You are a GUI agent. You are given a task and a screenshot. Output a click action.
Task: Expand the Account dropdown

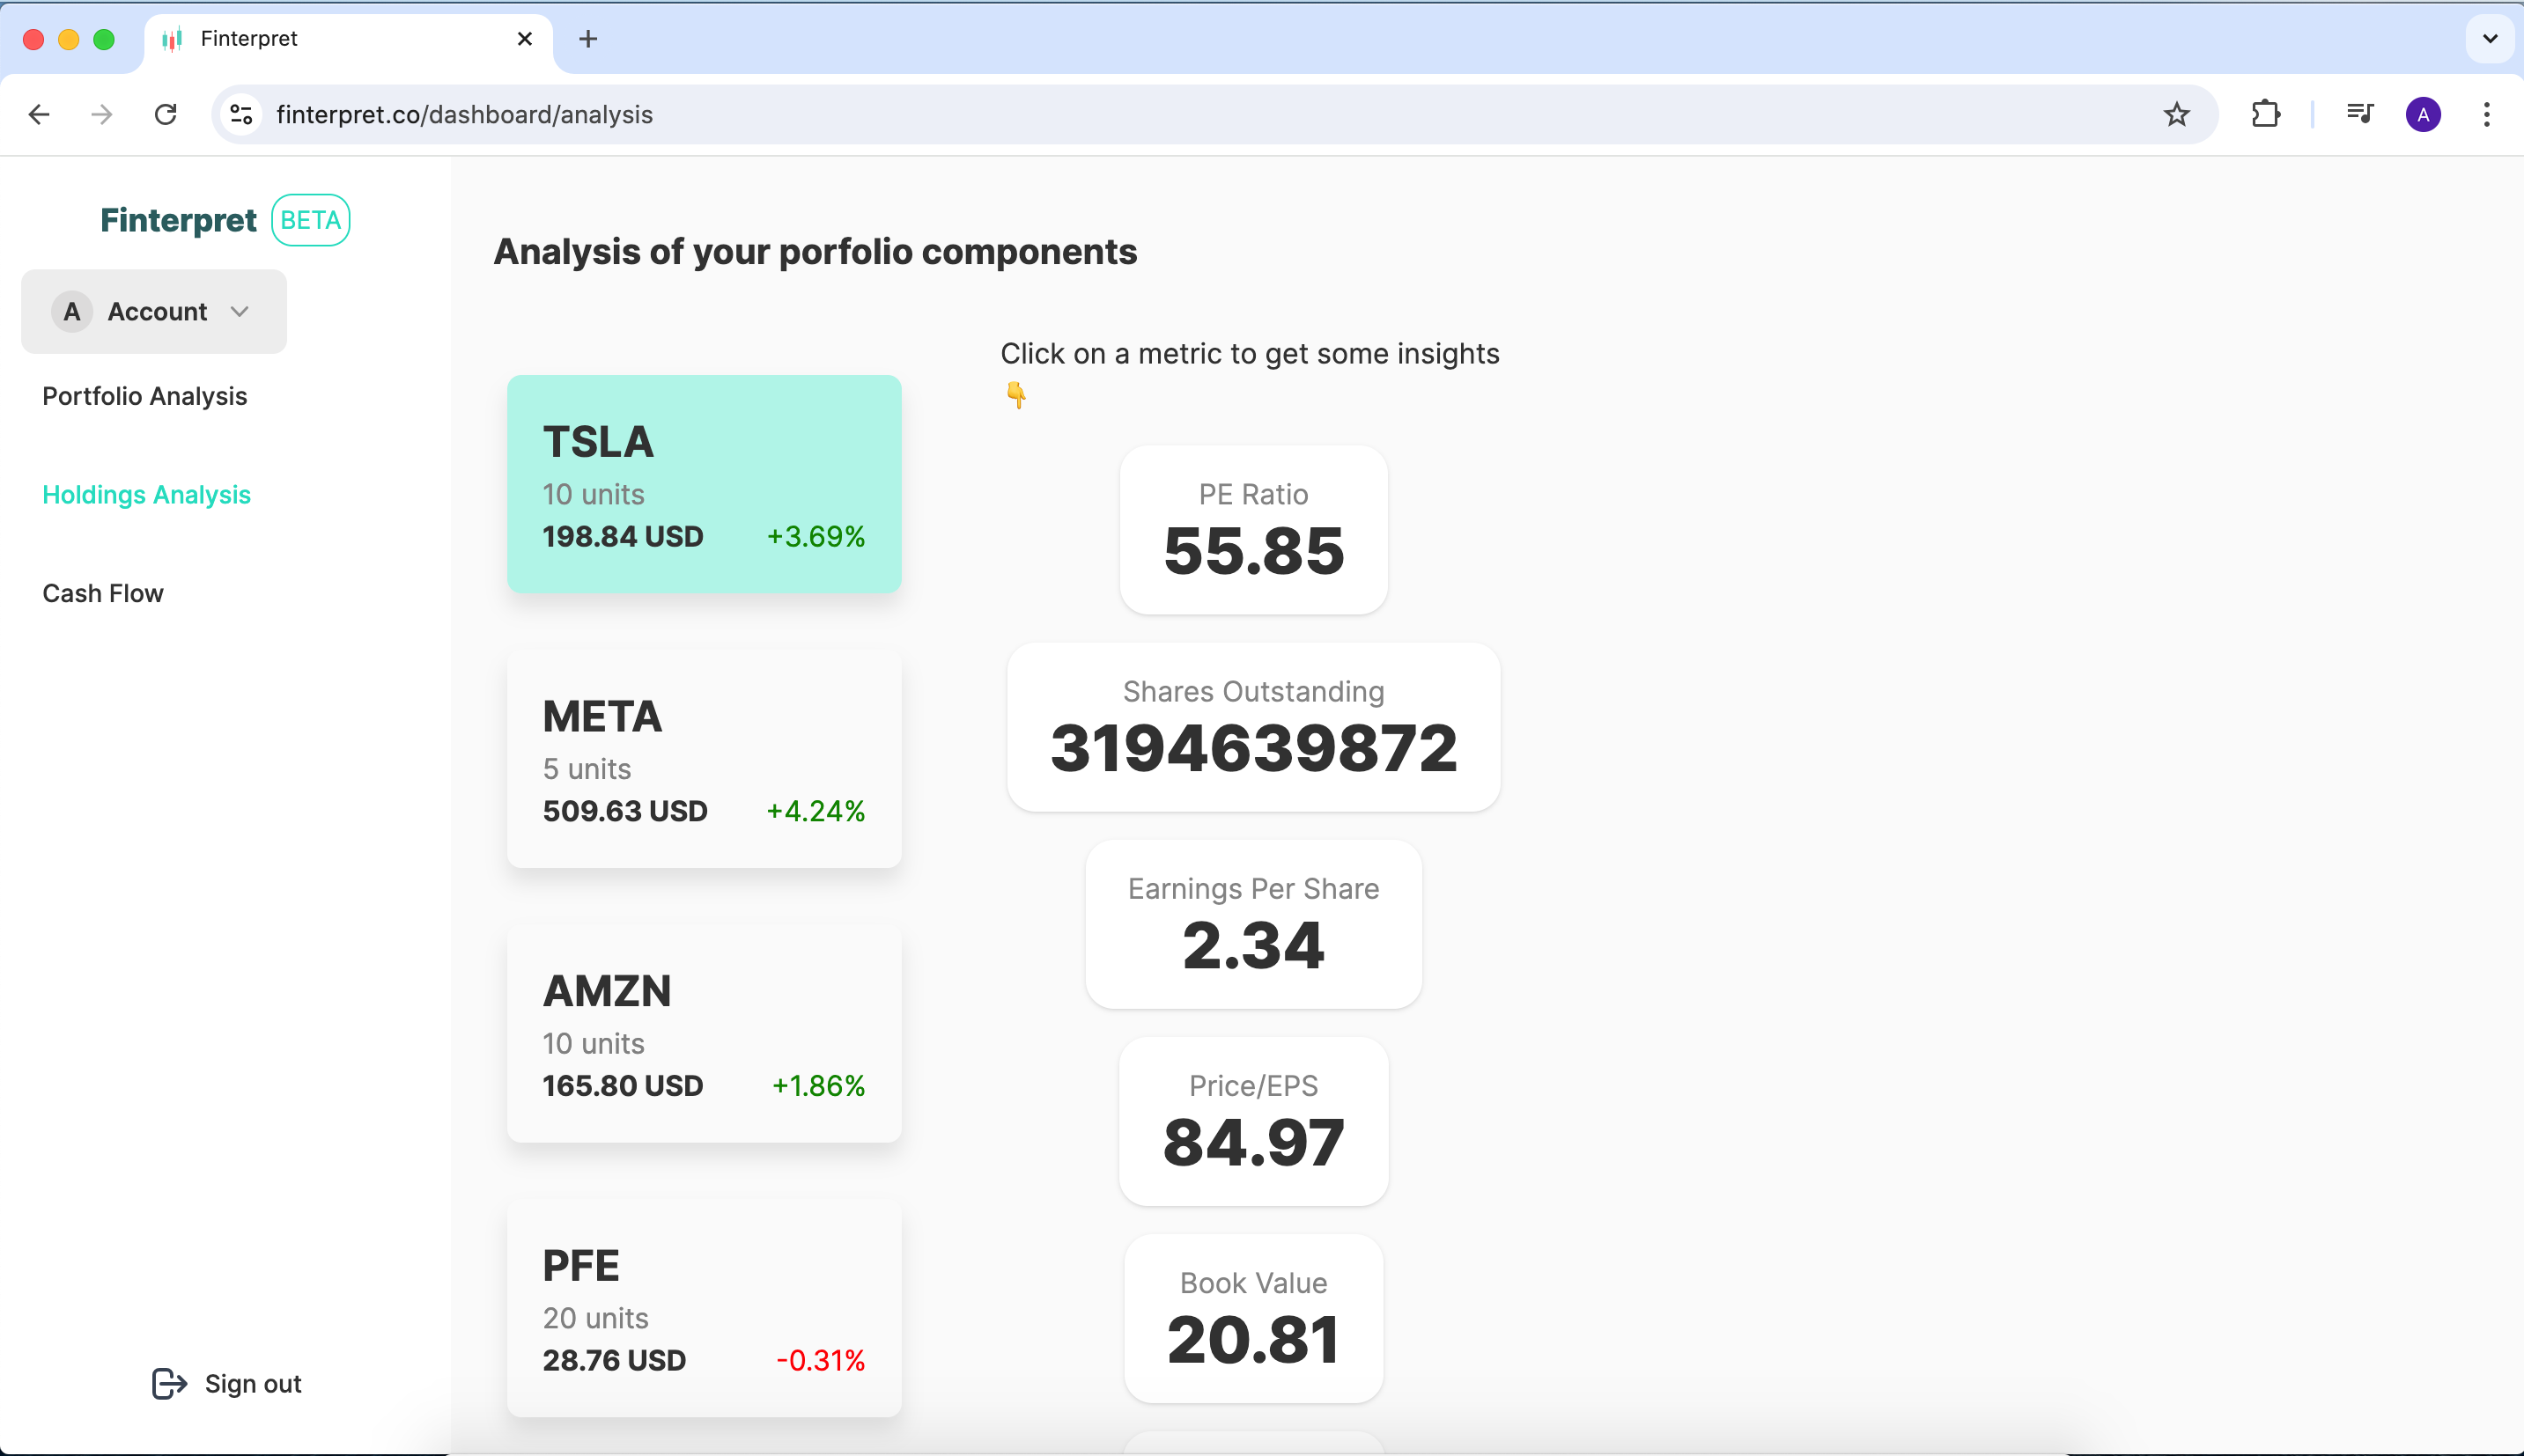tap(154, 311)
